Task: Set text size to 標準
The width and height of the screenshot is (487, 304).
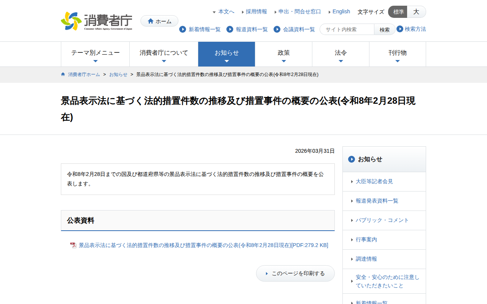Action: click(398, 12)
